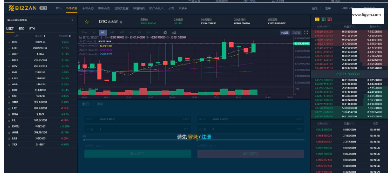Select the LTC row showing -0.47%
The image size is (388, 173).
(x=41, y=108)
